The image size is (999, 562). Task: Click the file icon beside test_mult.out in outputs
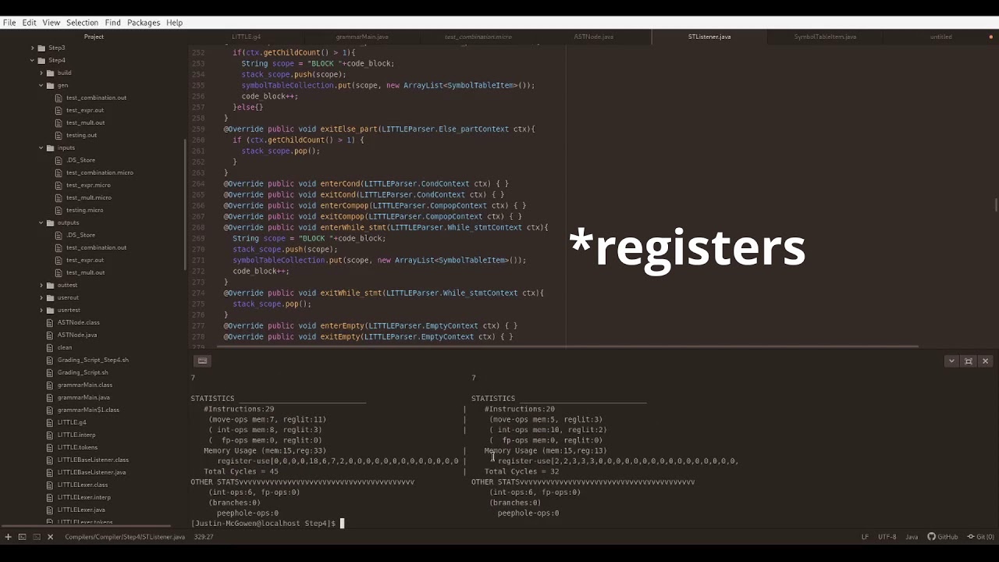59,272
